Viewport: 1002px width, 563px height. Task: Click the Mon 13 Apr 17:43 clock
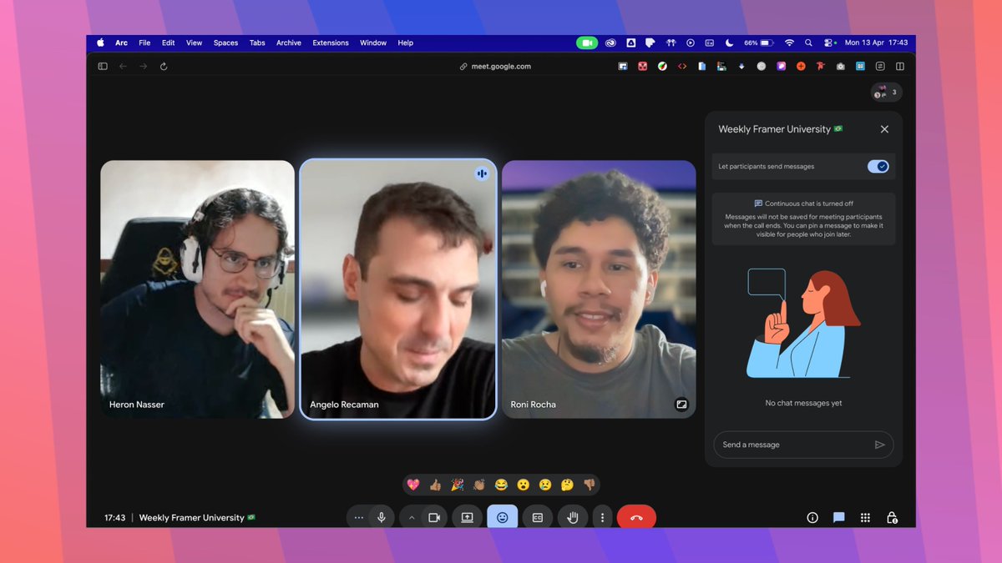[x=876, y=43]
